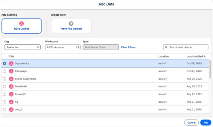Click the Location column header
The height and width of the screenshot is (127, 213).
tap(163, 56)
